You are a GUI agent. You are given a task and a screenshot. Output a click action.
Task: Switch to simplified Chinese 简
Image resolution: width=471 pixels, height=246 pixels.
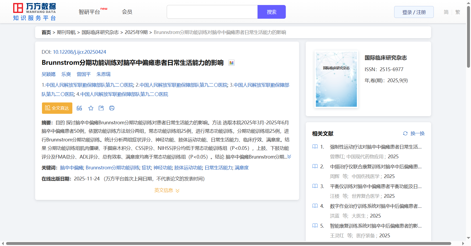pos(446,12)
